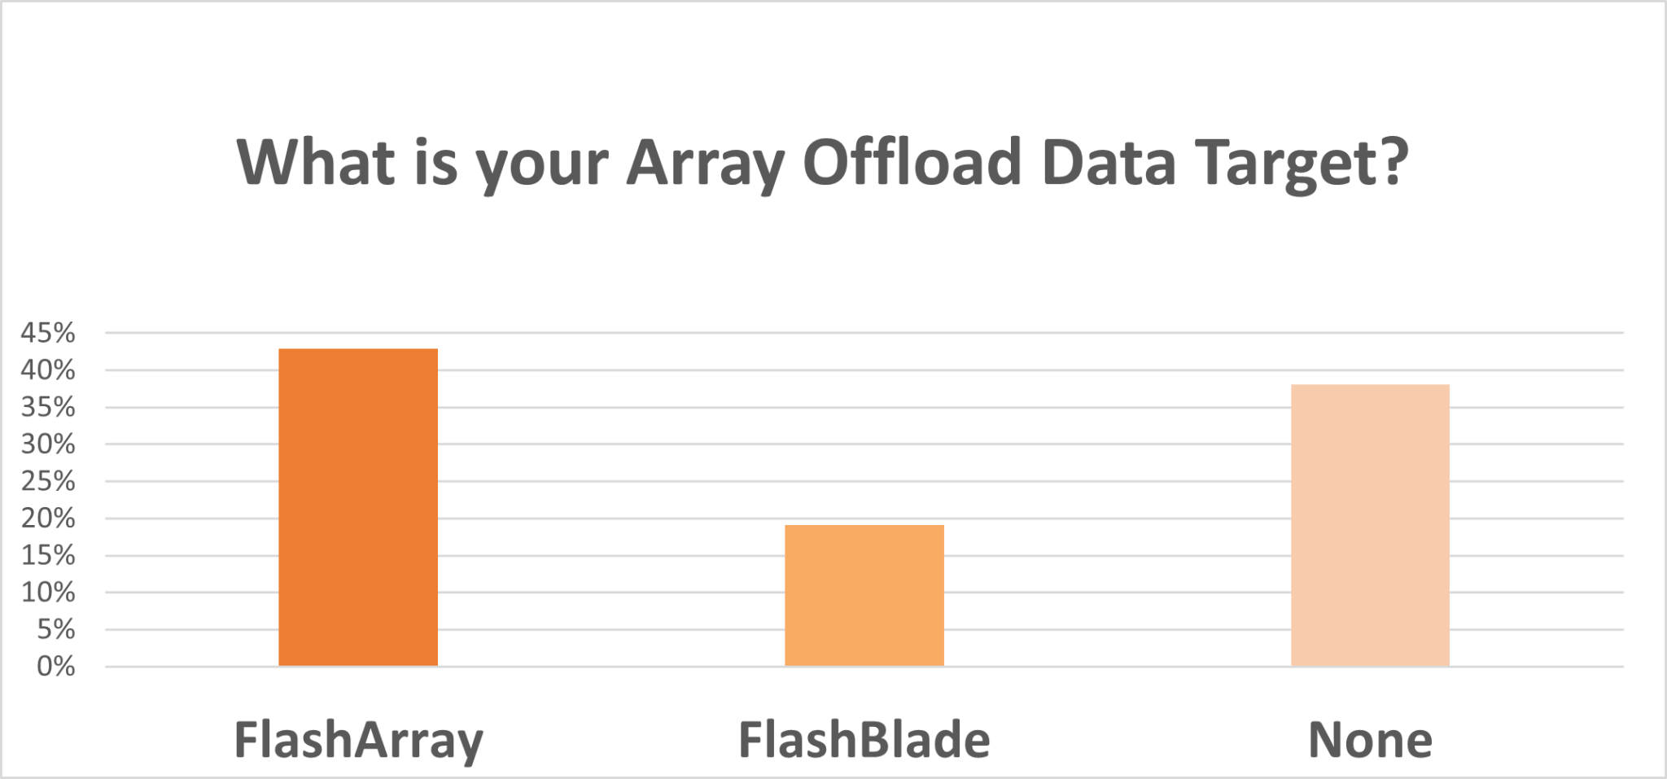Select the dark orange FlashArray bar
Image resolution: width=1667 pixels, height=779 pixels.
358,507
